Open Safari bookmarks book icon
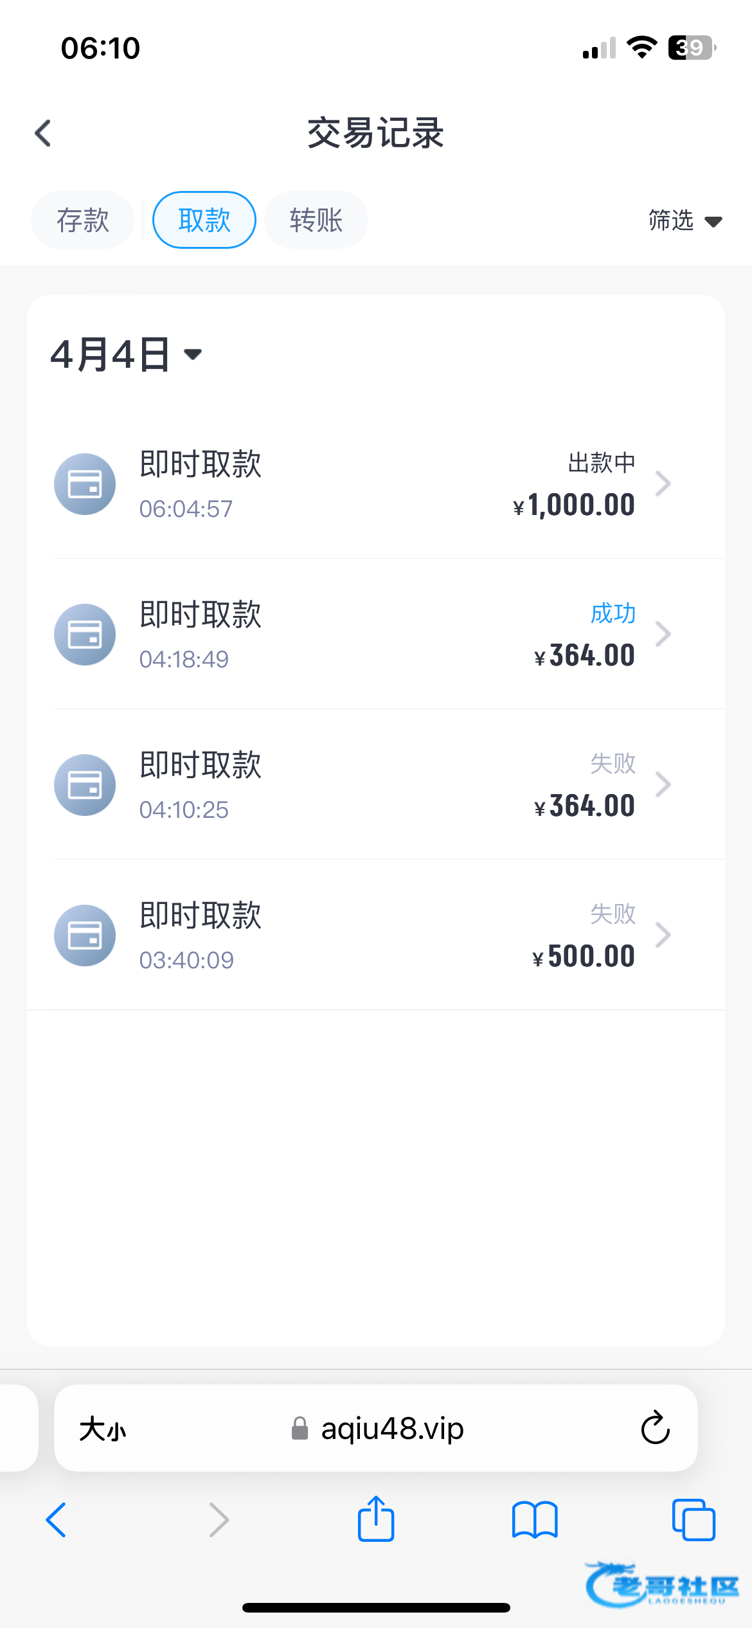 coord(535,1520)
